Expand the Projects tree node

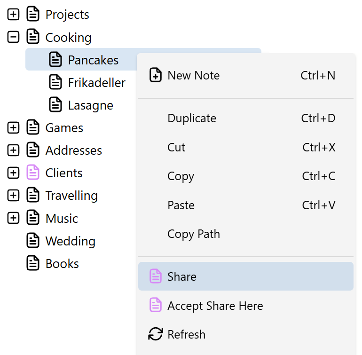tap(13, 14)
